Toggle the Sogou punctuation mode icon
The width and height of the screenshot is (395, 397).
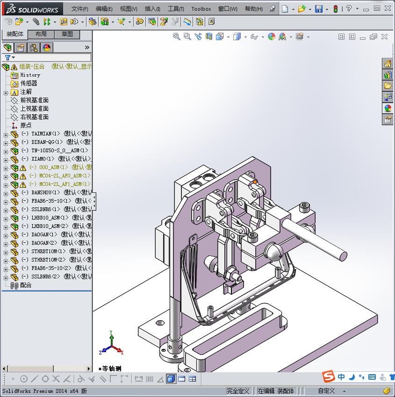(361, 377)
